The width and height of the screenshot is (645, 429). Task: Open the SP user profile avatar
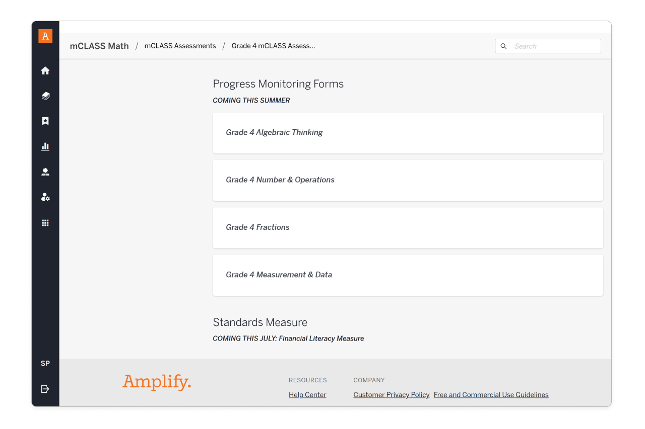click(x=45, y=364)
